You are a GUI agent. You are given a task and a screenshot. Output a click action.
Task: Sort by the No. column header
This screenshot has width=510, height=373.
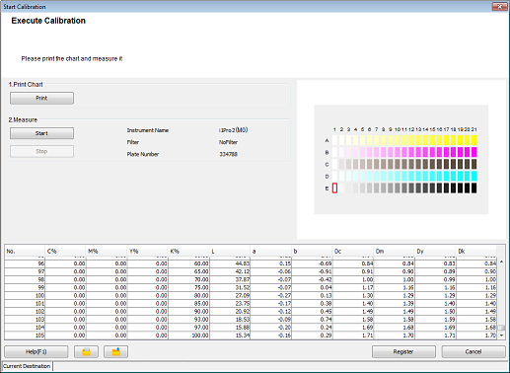[25, 252]
